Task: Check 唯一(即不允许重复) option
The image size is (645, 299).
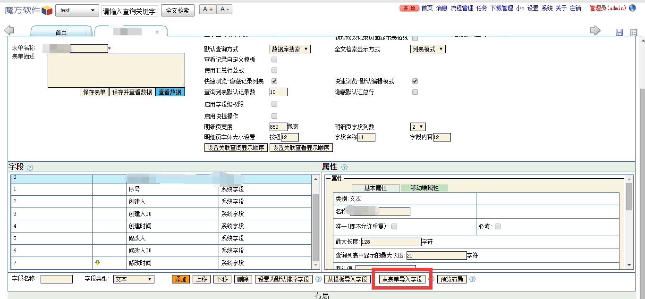Action: [394, 226]
